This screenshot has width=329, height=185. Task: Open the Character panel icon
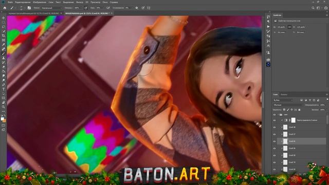(x=268, y=46)
